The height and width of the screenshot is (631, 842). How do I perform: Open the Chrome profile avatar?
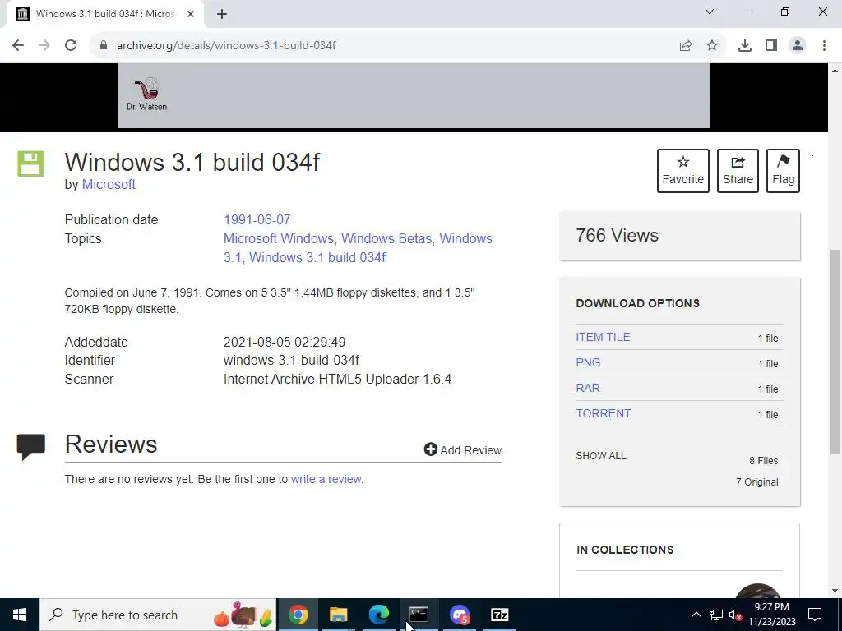[798, 46]
